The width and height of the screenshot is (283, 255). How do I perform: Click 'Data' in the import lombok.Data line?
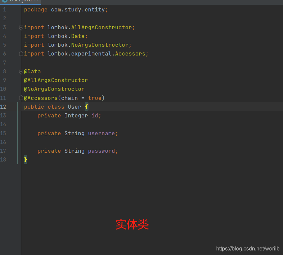click(78, 36)
